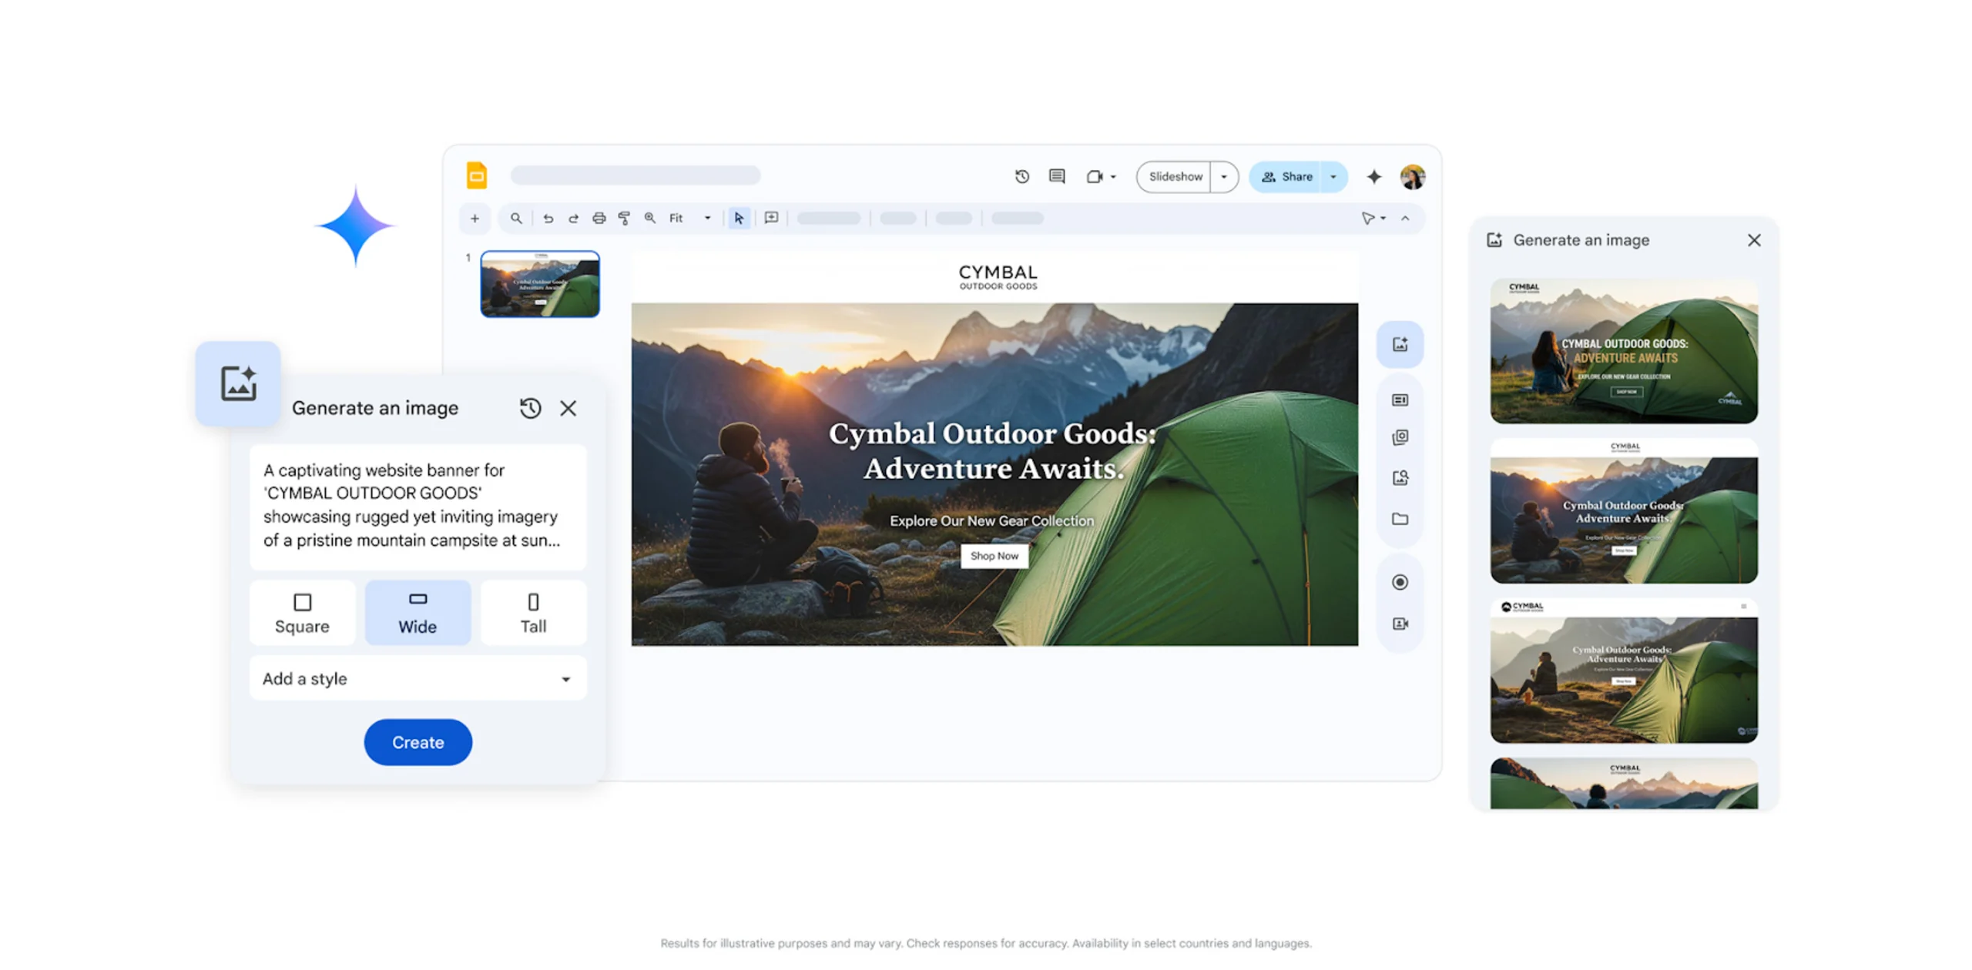Image resolution: width=1972 pixels, height=970 pixels.
Task: Click the image prompt text field
Action: click(418, 505)
